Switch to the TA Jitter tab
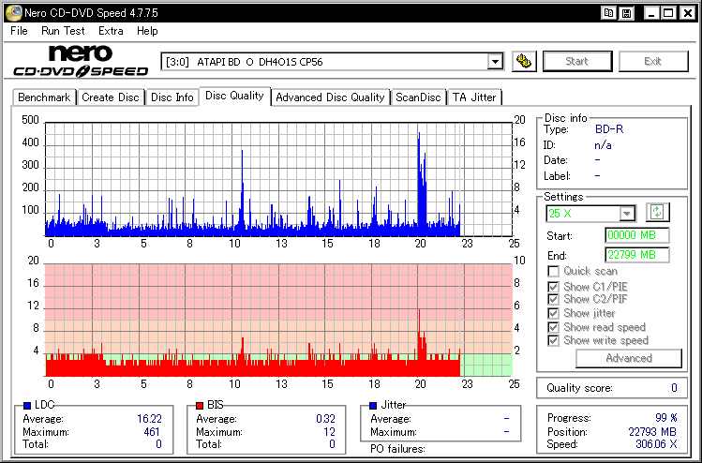 coord(474,97)
